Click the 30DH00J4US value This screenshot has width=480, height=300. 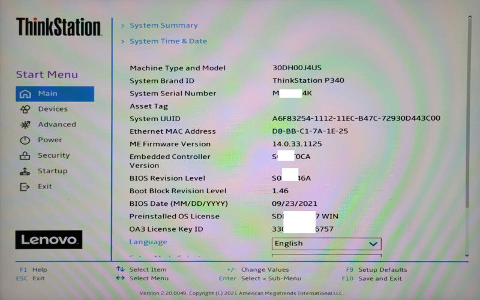click(x=297, y=68)
